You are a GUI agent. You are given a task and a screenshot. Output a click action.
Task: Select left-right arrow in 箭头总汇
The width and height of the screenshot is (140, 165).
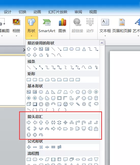(x=53, y=123)
